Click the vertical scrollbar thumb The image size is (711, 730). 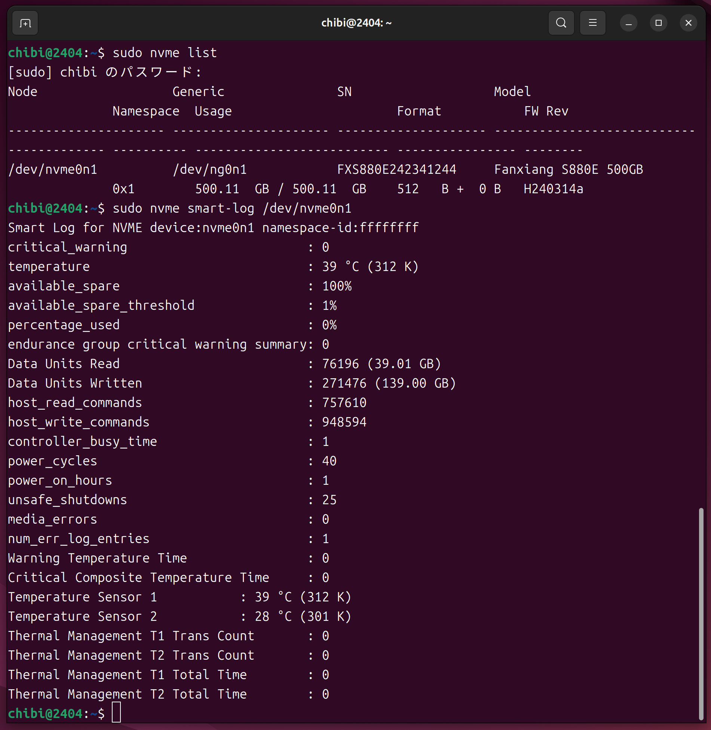pos(701,613)
